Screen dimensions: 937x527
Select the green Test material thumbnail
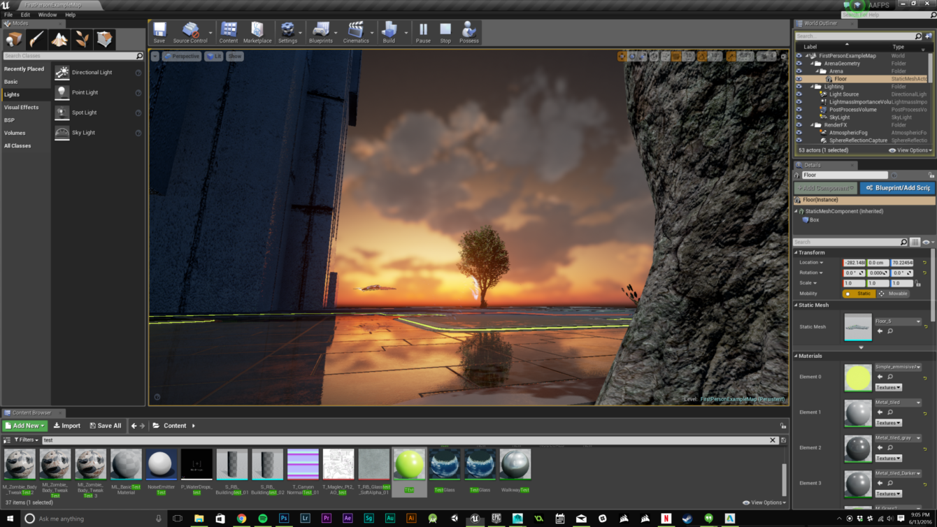point(409,465)
